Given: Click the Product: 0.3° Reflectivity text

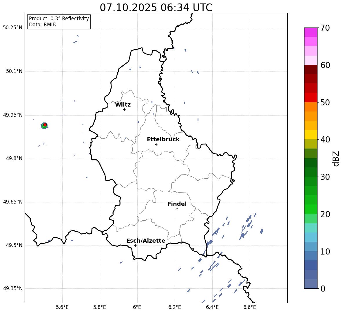Looking at the screenshot, I should click(x=59, y=19).
